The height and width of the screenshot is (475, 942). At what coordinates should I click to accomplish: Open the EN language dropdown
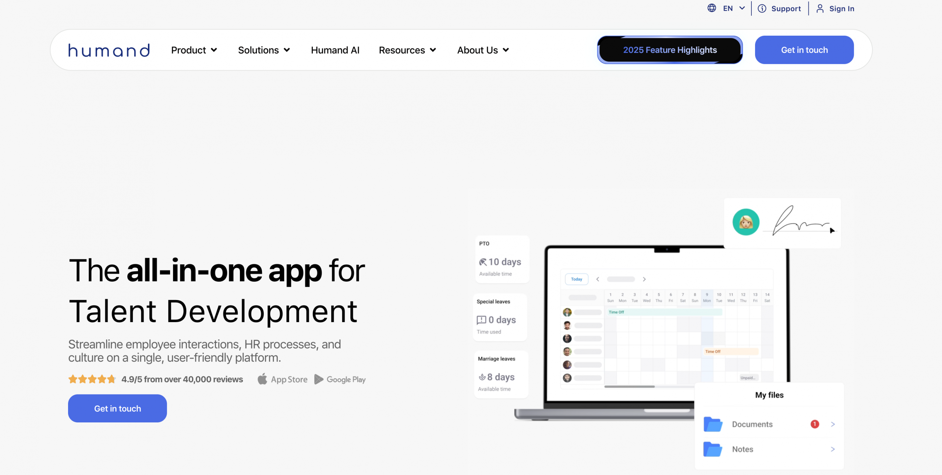pyautogui.click(x=734, y=8)
